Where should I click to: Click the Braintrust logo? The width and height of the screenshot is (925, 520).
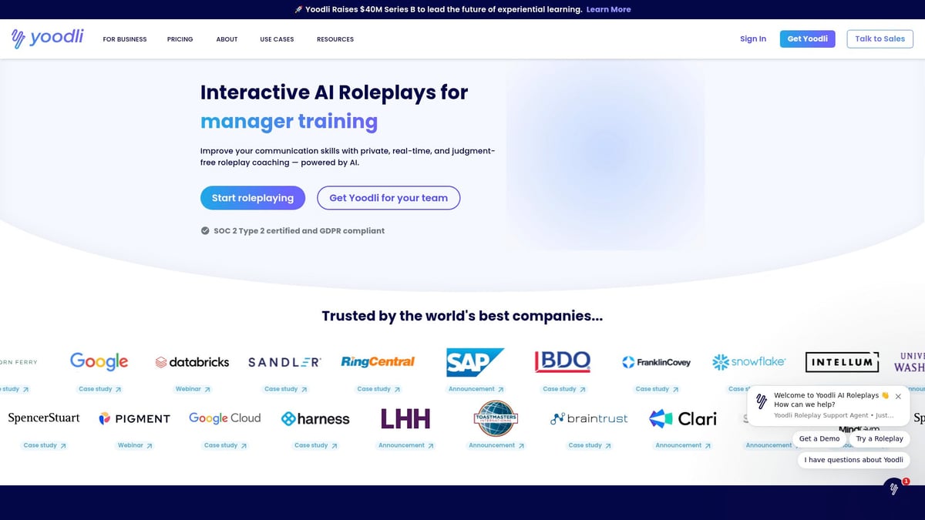[x=588, y=418]
